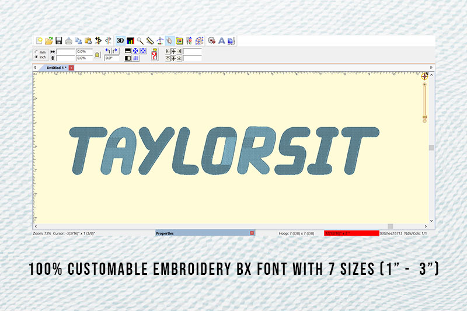Select the mm units radio button
The image size is (467, 311).
pyautogui.click(x=36, y=52)
